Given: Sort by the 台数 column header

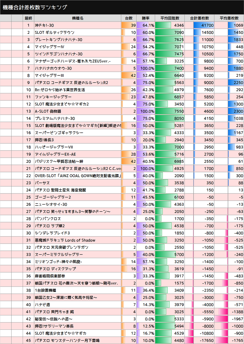Looking at the screenshot, I should [129, 18].
